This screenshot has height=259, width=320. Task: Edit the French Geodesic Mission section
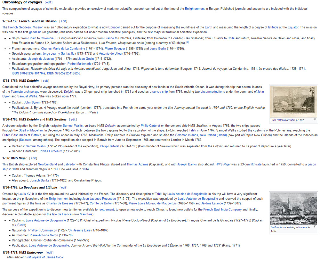(63, 21)
